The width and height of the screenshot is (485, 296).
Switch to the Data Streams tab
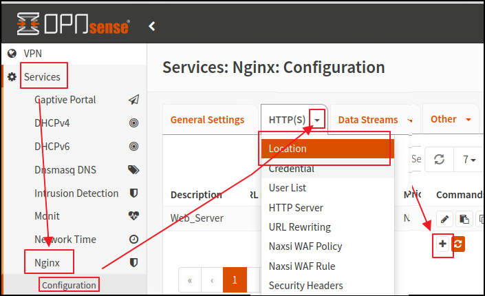pyautogui.click(x=368, y=120)
